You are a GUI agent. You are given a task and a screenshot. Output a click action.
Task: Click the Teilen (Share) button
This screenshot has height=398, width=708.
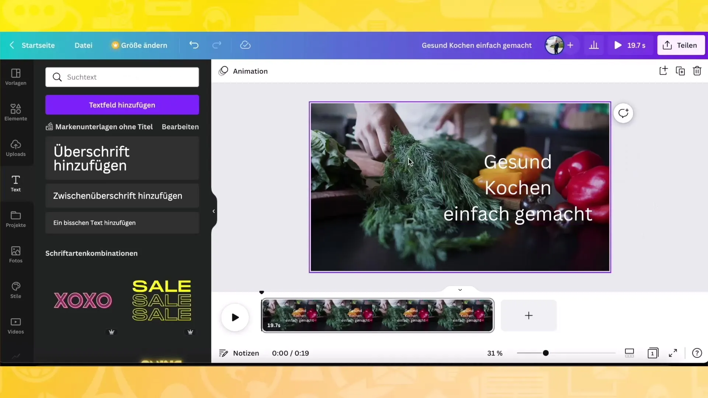[x=681, y=45]
